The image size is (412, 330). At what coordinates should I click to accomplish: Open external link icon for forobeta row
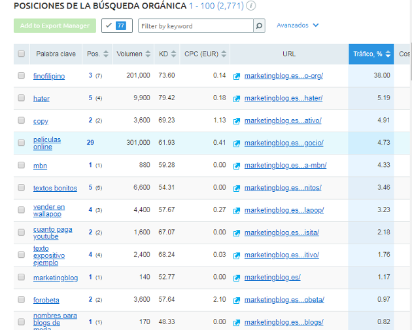237,301
